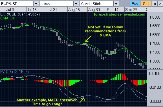The height and width of the screenshot is (107, 163).
Task: Open the bar chart indicators icon
Action: [155, 4]
